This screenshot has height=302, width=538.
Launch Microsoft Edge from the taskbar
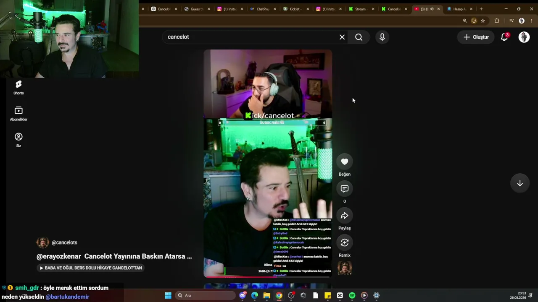pyautogui.click(x=255, y=295)
